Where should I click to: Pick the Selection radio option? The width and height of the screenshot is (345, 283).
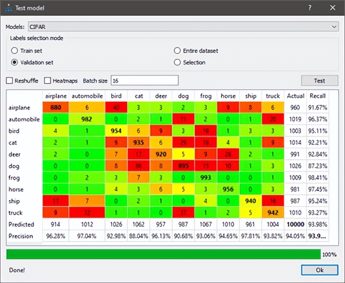[177, 62]
